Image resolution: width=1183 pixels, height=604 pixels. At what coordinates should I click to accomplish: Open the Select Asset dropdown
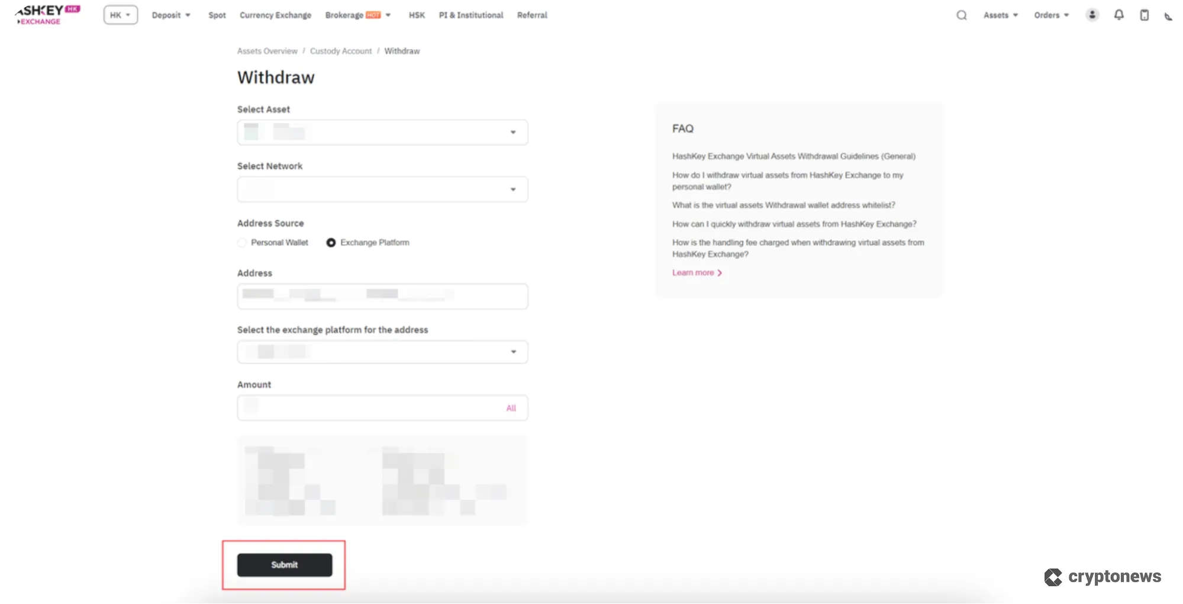point(382,132)
